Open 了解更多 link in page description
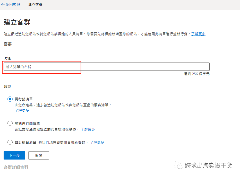240x176 pixels. (x=198, y=34)
